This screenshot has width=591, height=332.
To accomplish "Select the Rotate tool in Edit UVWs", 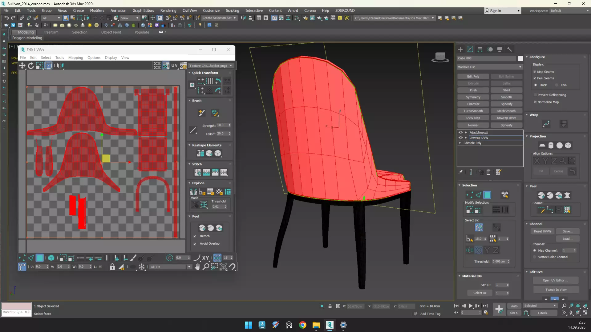I will coord(31,66).
